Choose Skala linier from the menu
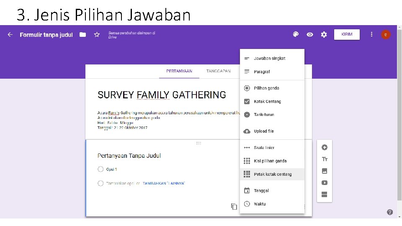This screenshot has height=226, width=402. (x=272, y=148)
